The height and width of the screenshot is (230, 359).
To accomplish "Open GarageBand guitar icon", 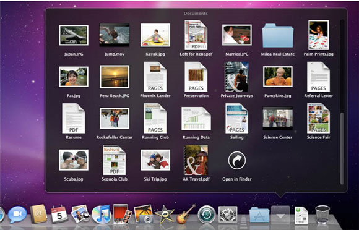I will coord(186,214).
